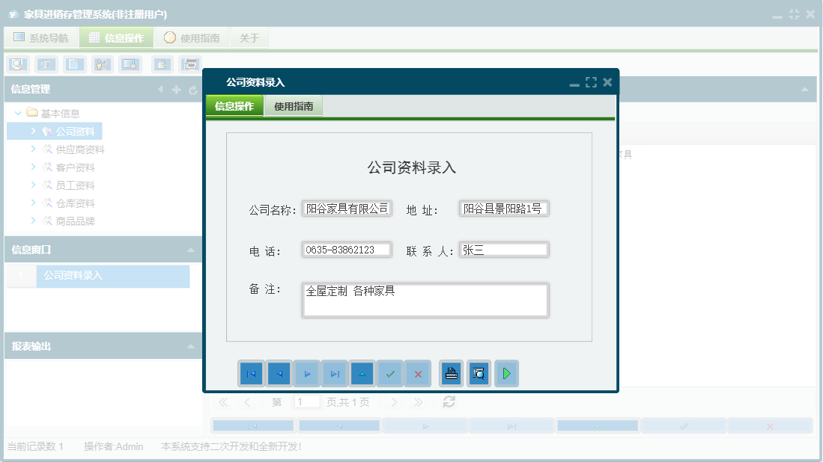
Task: Click the green run arrow icon
Action: tap(506, 374)
